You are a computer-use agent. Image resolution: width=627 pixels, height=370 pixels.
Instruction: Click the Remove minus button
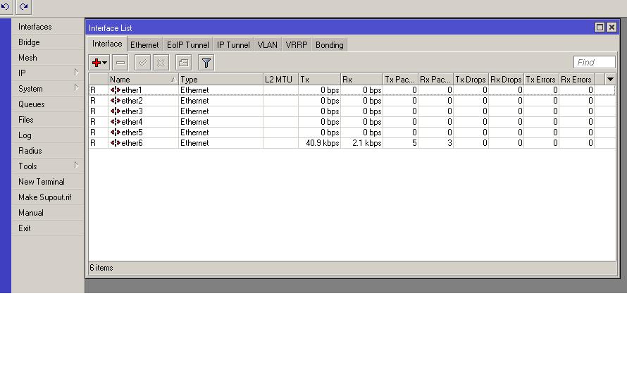tap(120, 63)
